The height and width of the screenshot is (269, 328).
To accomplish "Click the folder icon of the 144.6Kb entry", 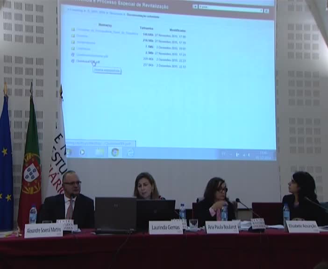I will (x=73, y=29).
